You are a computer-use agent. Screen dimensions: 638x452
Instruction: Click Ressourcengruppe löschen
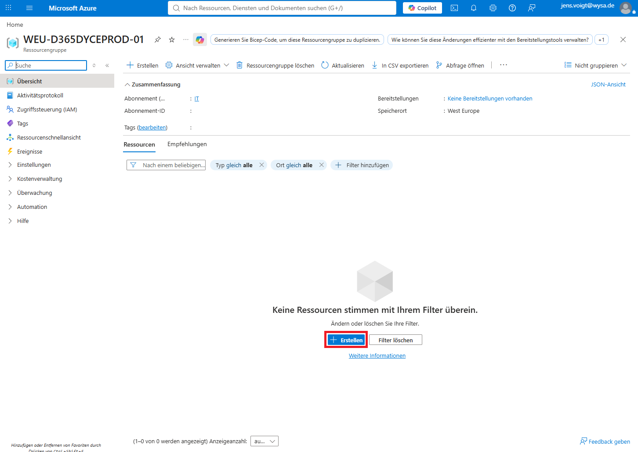pos(275,65)
